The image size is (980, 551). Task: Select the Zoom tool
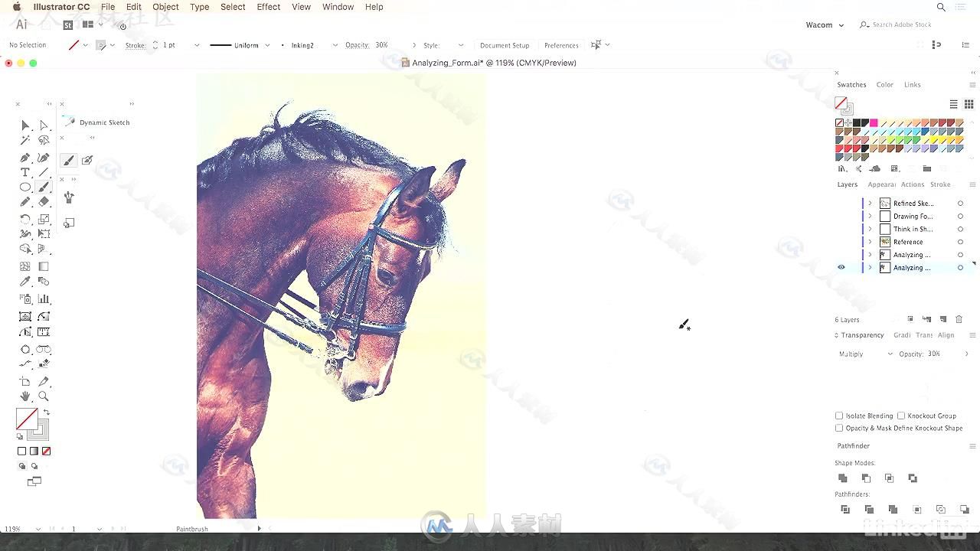pyautogui.click(x=44, y=396)
